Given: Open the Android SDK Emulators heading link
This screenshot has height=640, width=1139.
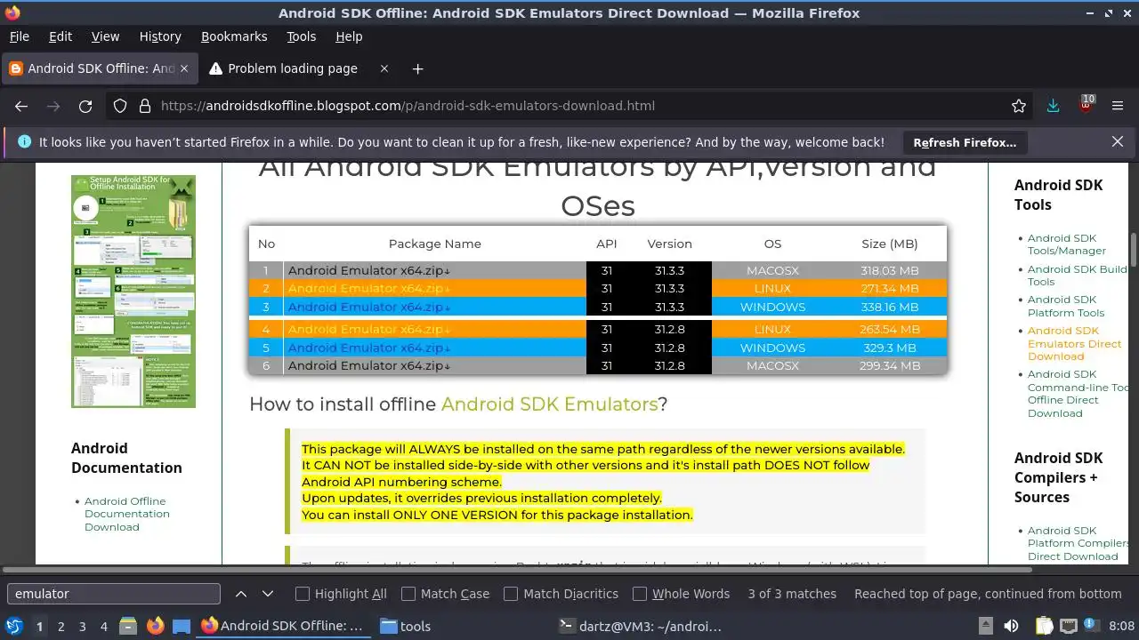Looking at the screenshot, I should tap(549, 404).
